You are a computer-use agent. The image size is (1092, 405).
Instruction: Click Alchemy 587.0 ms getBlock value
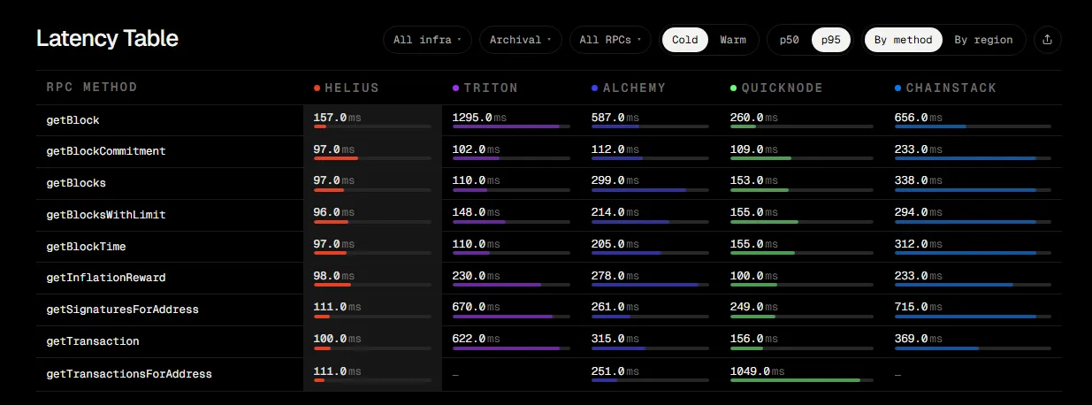coord(615,117)
